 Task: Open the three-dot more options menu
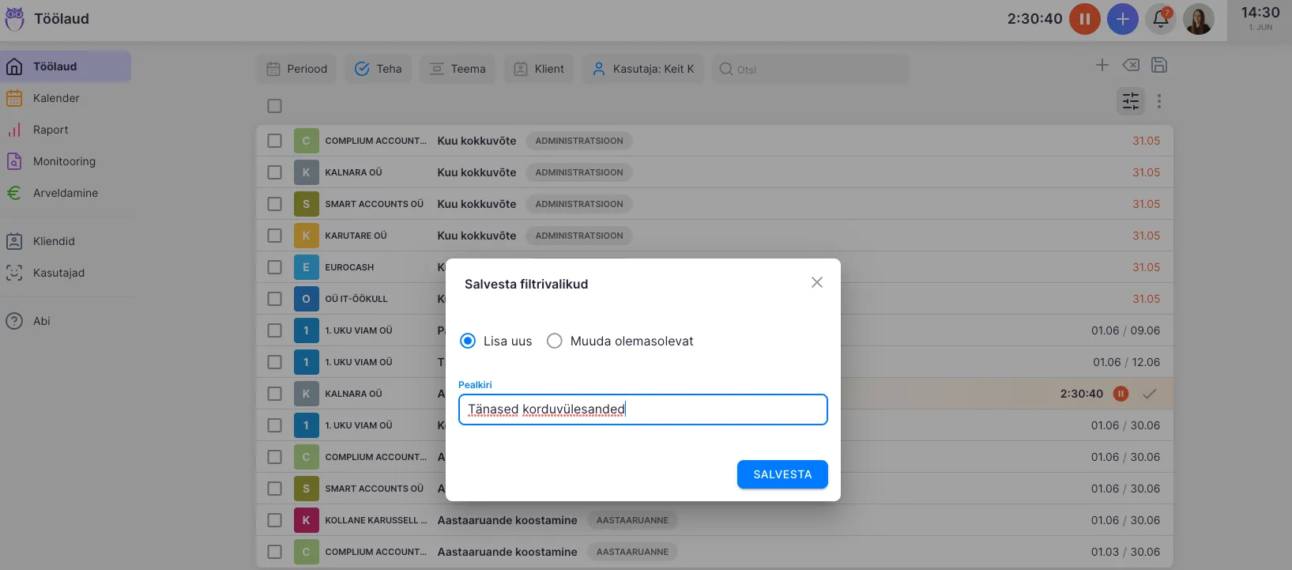coord(1159,101)
